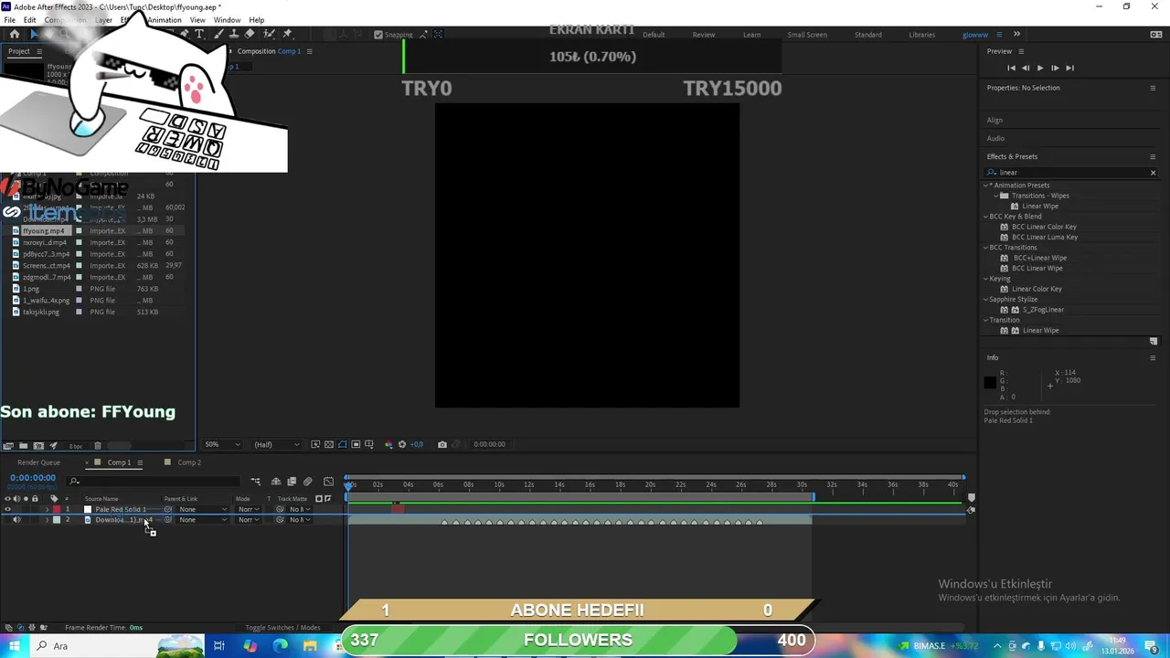Open the Properties panel menu
The width and height of the screenshot is (1170, 658).
[x=1153, y=88]
